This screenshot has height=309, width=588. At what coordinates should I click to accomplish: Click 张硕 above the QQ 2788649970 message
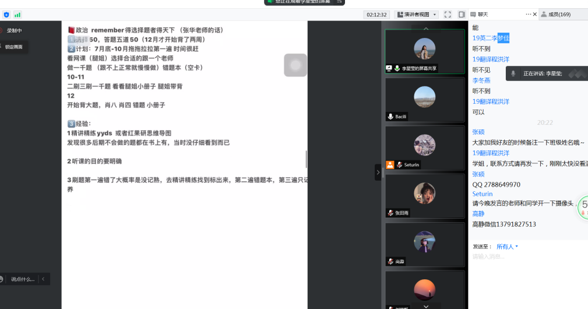coord(478,174)
